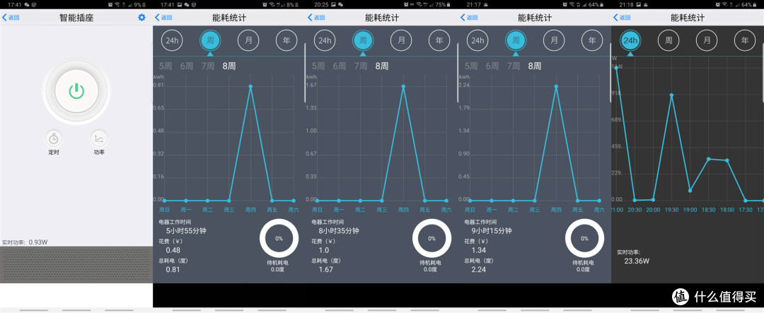Select 月 tab on the 2.24 kWh screen

554,40
